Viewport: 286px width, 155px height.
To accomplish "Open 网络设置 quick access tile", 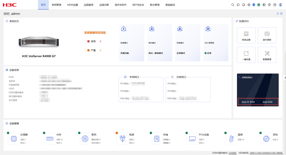I will pyautogui.click(x=246, y=35).
